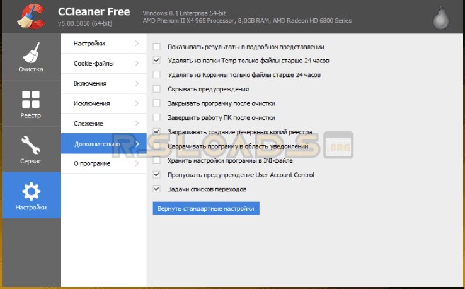Open the Реестр grid section

pos(31,104)
